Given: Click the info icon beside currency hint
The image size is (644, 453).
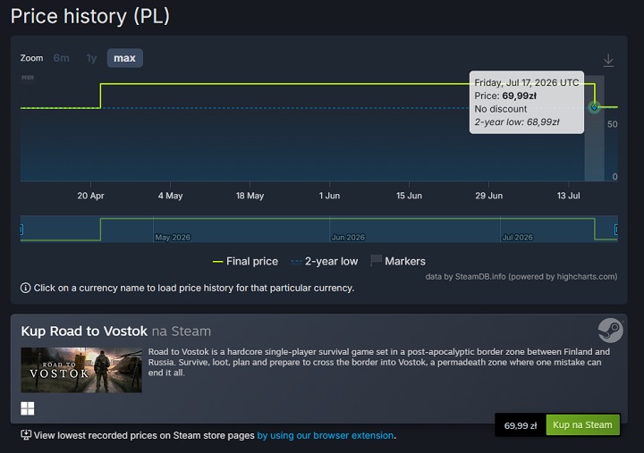Looking at the screenshot, I should 25,288.
